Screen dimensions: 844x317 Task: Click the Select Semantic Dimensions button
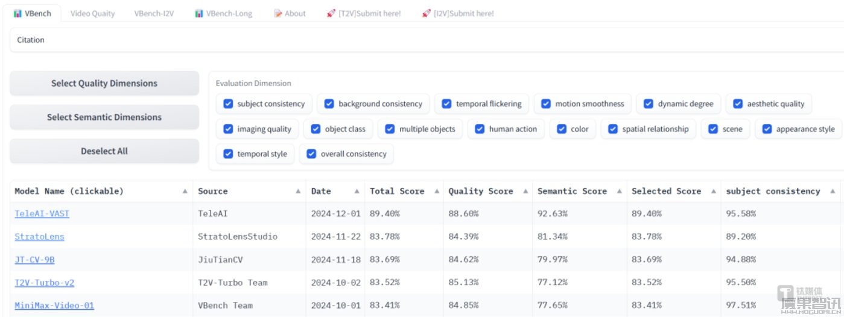click(x=104, y=117)
